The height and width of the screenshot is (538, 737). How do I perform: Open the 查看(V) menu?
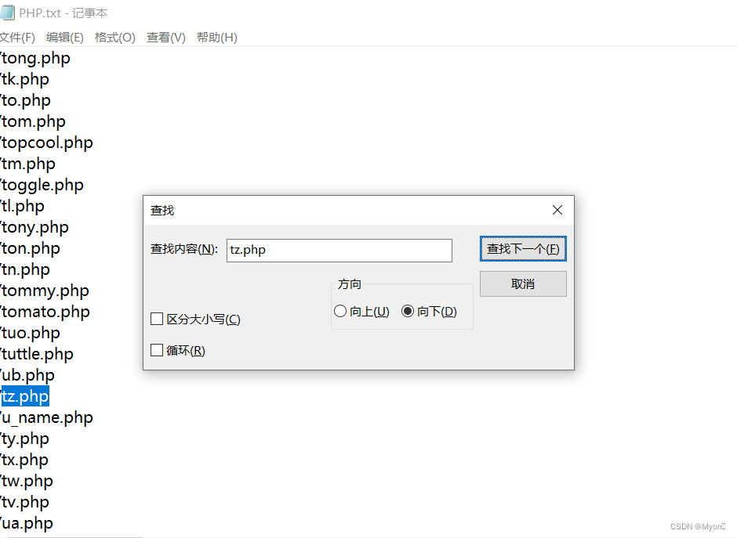coord(165,37)
